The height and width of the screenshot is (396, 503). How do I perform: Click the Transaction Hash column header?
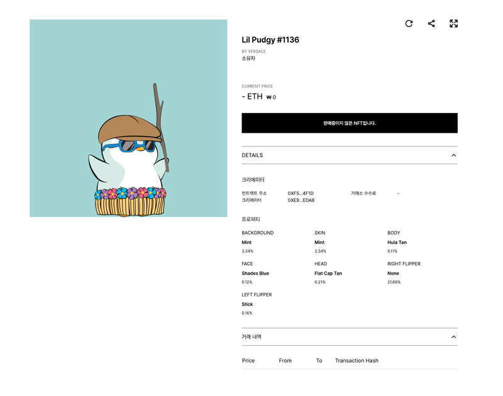357,361
